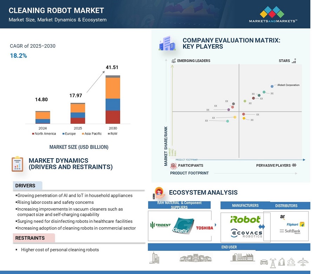Viewport: 312px width, 274px height.
Task: Click the Participants people icon
Action: (x=173, y=165)
